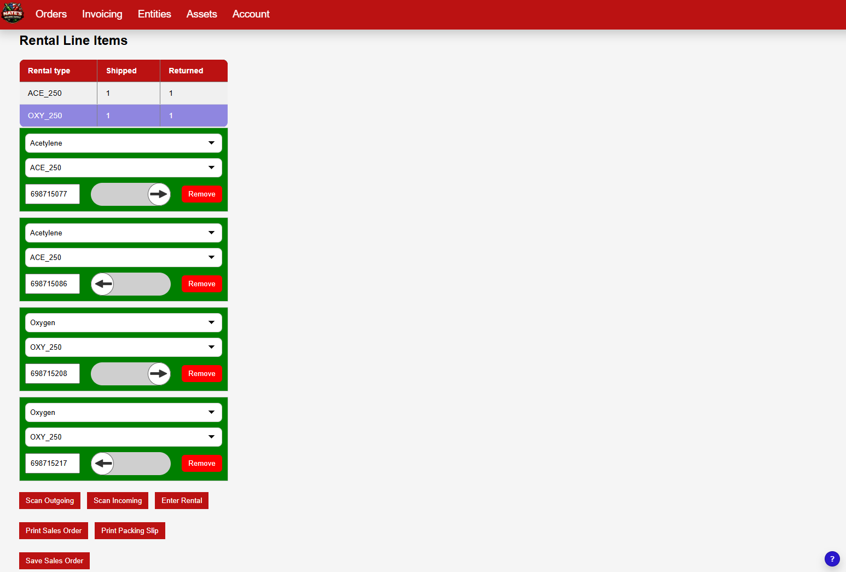This screenshot has height=572, width=846.
Task: Click the serial number field 698715208
Action: (x=53, y=374)
